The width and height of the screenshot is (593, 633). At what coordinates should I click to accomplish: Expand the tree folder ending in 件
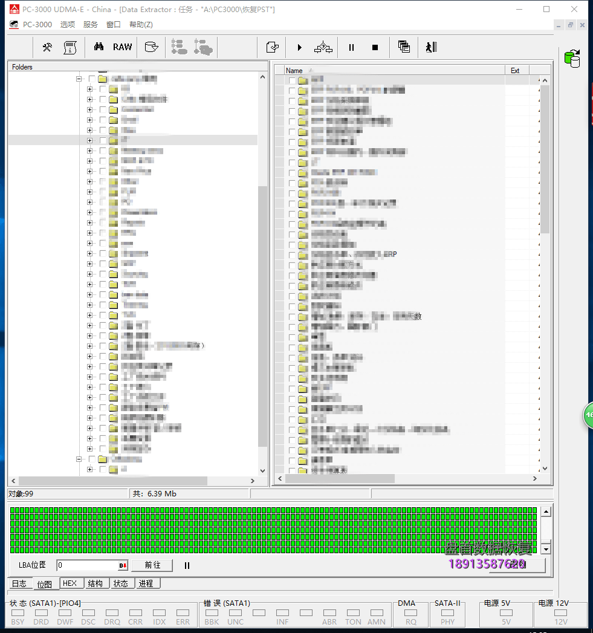[x=89, y=99]
